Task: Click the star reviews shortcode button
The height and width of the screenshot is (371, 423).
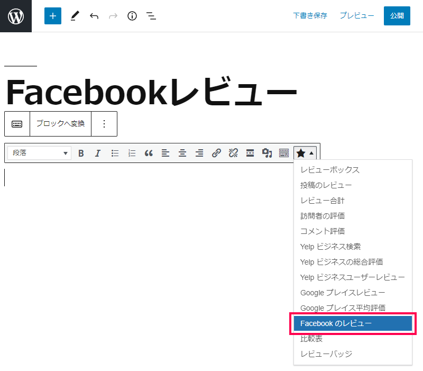Action: click(x=305, y=153)
